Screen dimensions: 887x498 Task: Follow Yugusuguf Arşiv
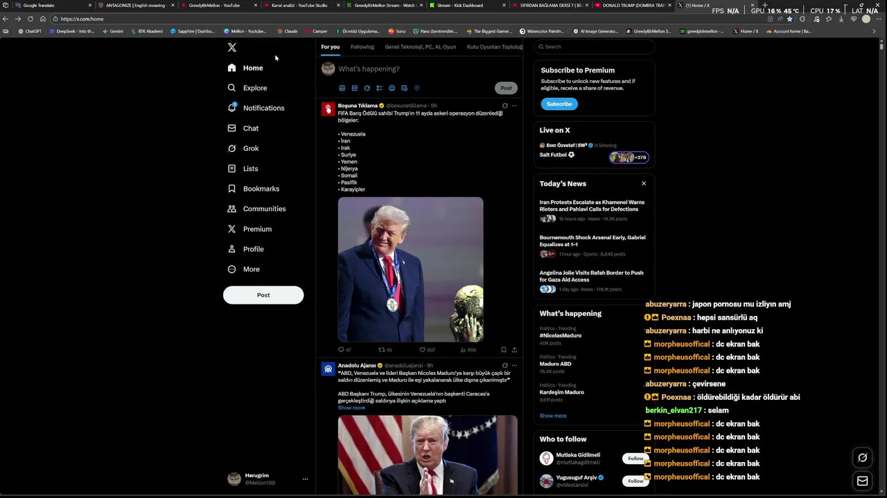pyautogui.click(x=634, y=481)
